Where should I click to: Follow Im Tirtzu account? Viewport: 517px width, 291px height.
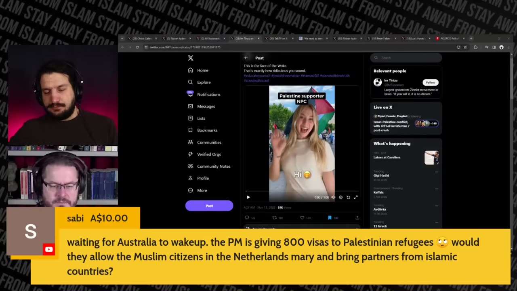tap(431, 82)
